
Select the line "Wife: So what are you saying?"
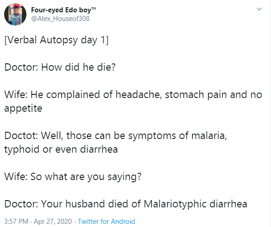click(x=73, y=177)
